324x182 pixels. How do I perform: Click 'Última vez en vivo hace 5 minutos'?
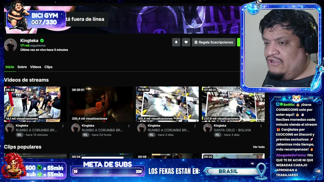[44, 50]
